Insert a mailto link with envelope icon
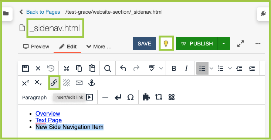This screenshot has height=140, width=271. coord(79,83)
